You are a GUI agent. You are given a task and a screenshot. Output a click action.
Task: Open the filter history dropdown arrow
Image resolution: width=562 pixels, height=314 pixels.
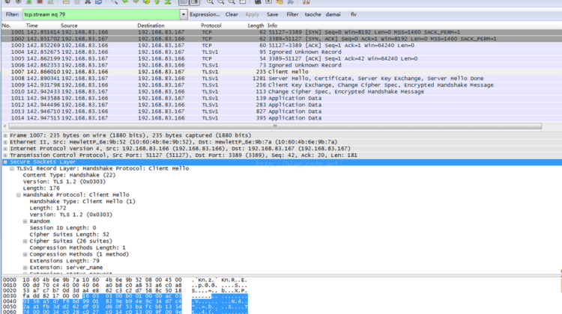[183, 14]
